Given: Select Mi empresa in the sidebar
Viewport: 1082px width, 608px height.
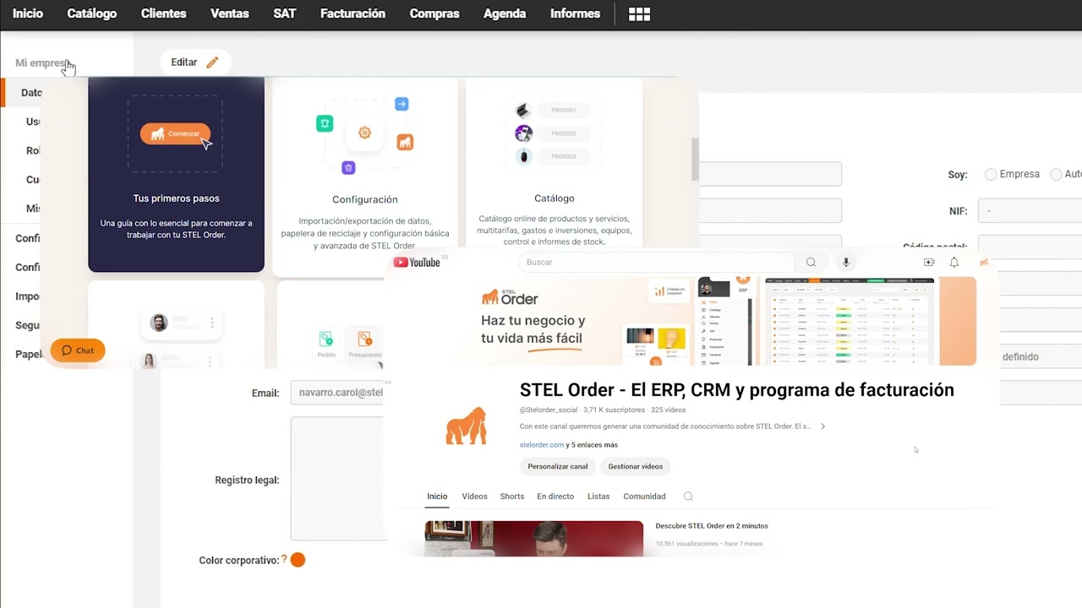Looking at the screenshot, I should (42, 63).
